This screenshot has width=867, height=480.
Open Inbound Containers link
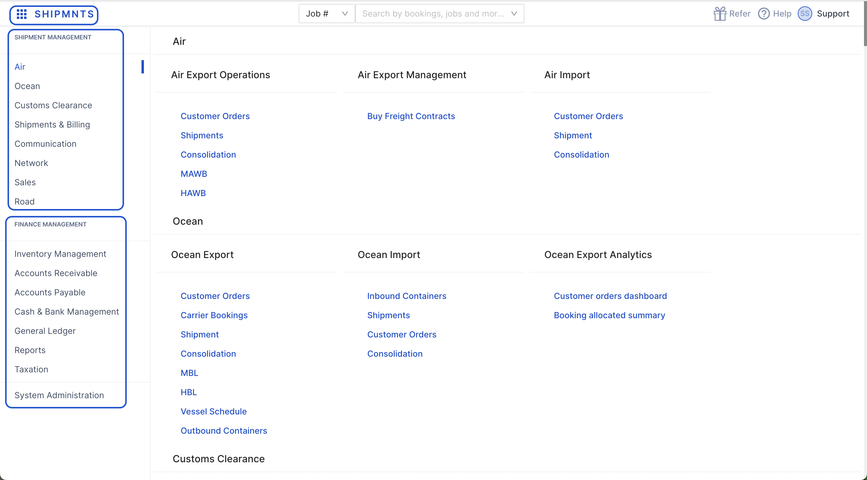(407, 296)
